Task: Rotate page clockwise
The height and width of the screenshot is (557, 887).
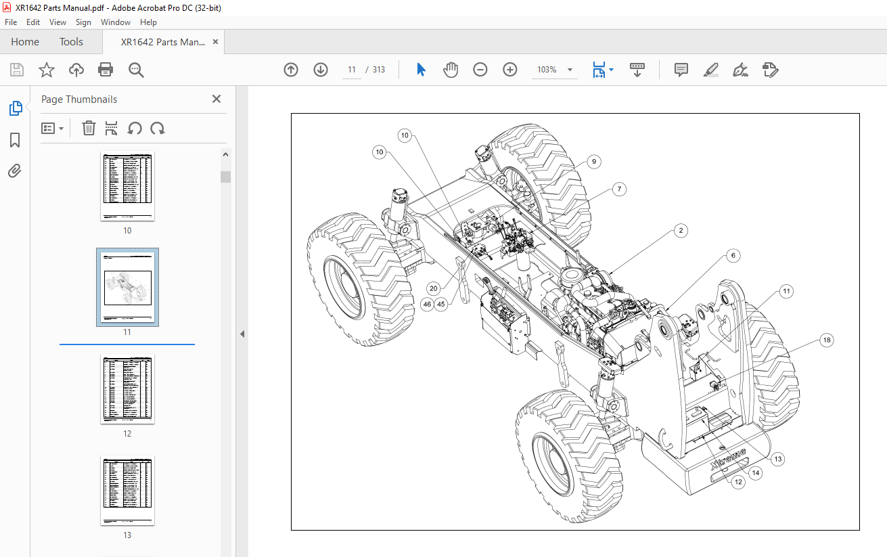Action: pos(158,128)
